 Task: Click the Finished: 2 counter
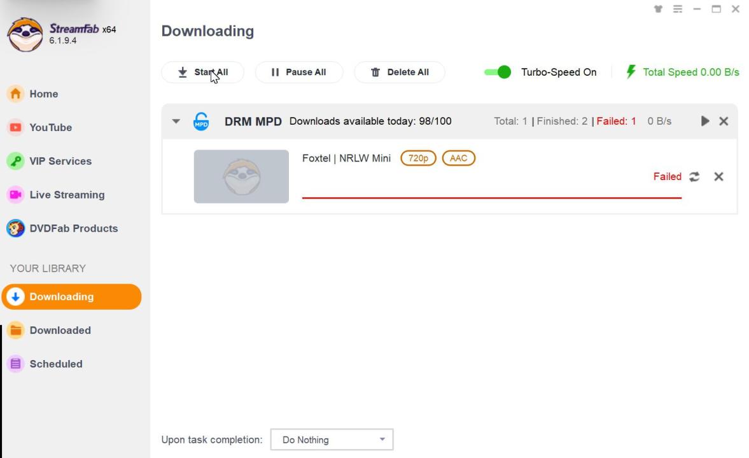coord(563,121)
